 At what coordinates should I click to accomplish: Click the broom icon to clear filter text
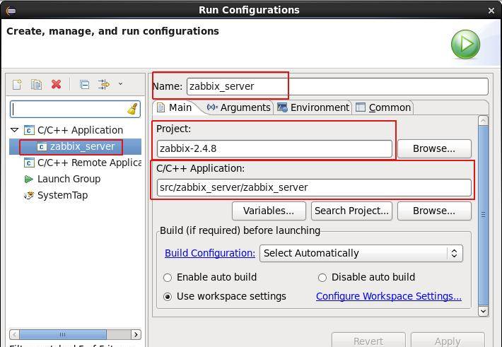(132, 110)
